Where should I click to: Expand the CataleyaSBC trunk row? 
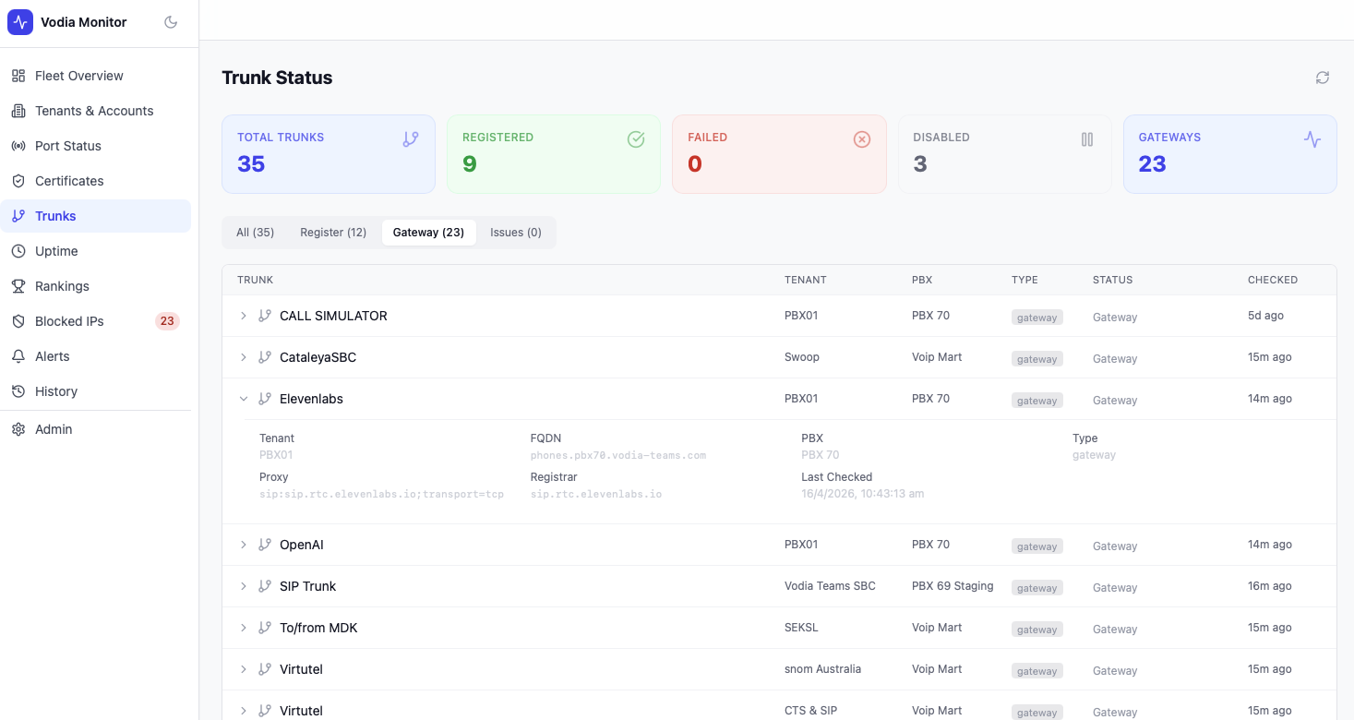click(244, 357)
